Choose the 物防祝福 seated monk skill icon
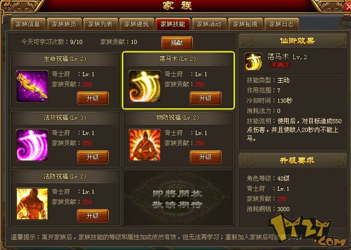 pos(144,145)
